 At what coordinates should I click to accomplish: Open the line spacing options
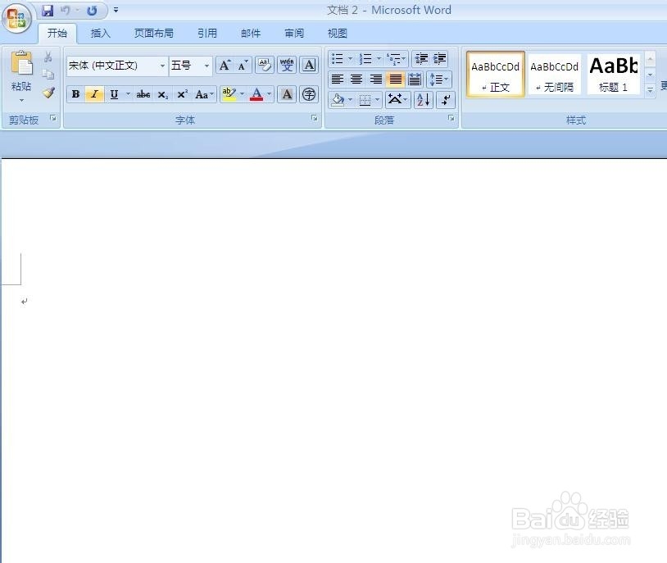[x=439, y=79]
